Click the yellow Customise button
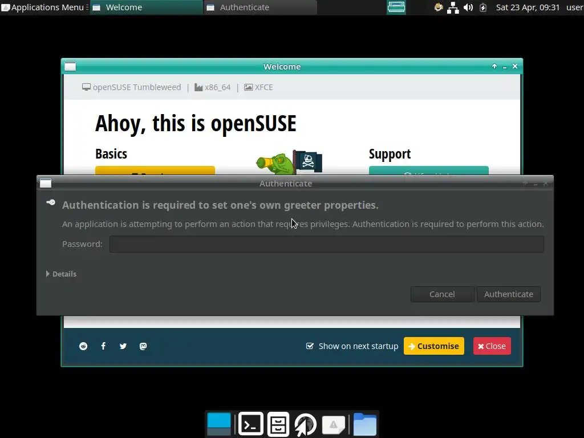Viewport: 584px width, 438px height. [x=434, y=346]
